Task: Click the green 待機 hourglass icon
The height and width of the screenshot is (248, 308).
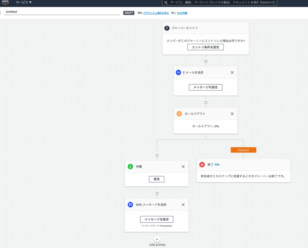Action: [x=130, y=167]
